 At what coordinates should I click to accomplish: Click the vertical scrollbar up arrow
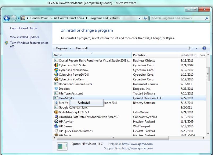point(208,55)
